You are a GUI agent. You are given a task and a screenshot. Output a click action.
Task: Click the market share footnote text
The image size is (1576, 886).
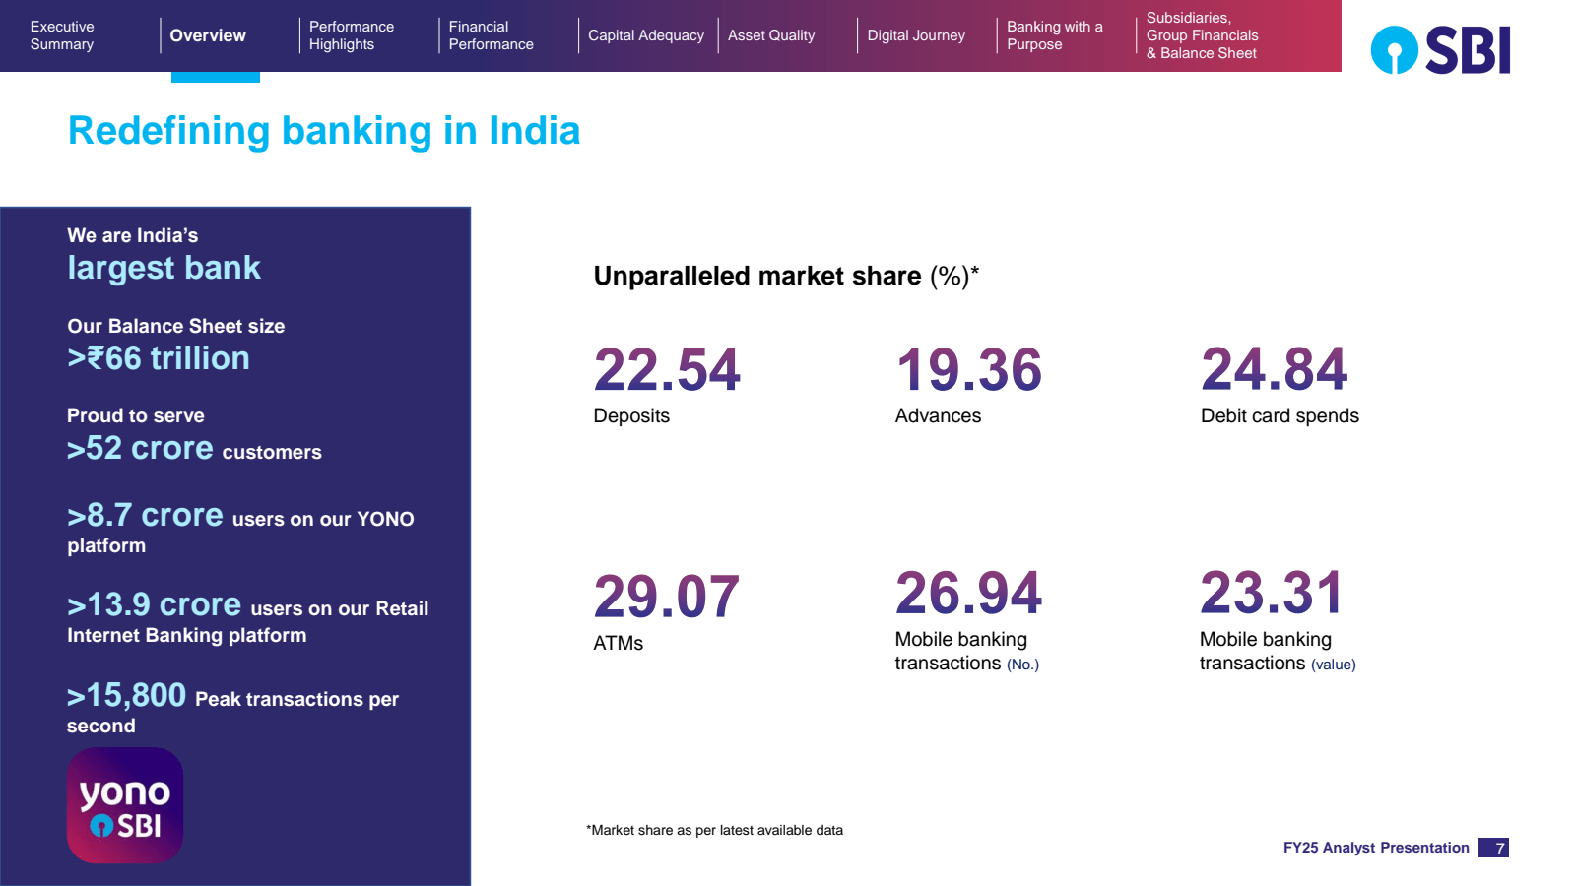click(714, 830)
